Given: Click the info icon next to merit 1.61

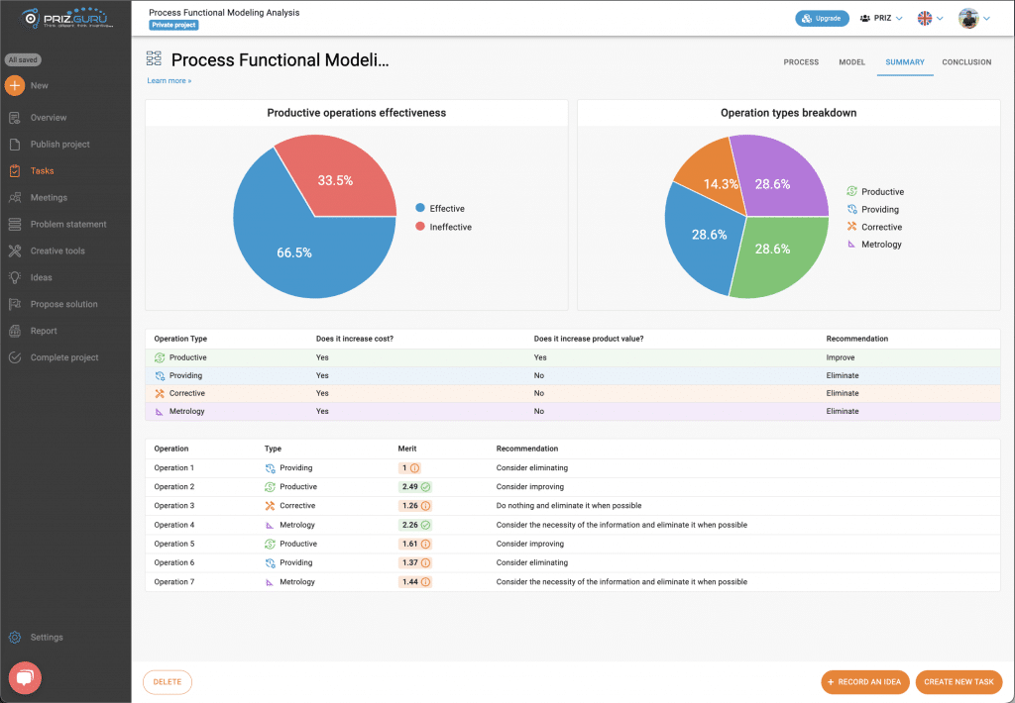Looking at the screenshot, I should (x=425, y=544).
